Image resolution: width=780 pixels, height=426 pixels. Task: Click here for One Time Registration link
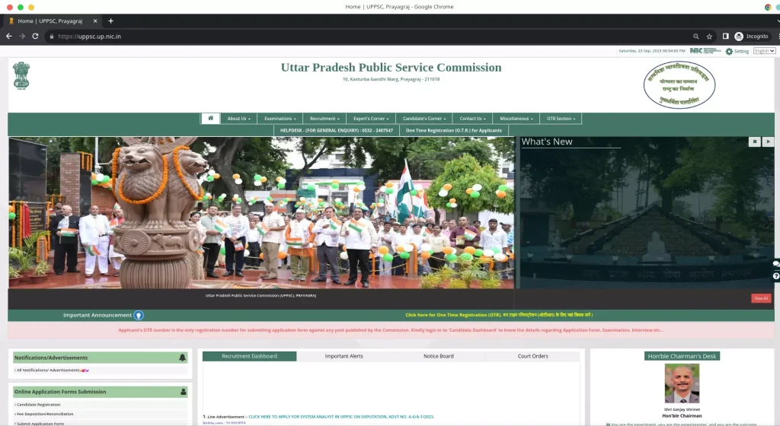499,315
